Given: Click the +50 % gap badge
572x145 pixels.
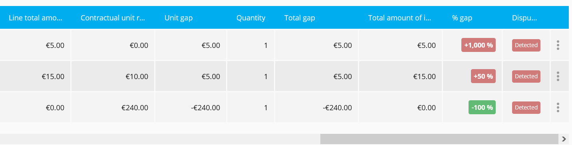Looking at the screenshot, I should (483, 76).
